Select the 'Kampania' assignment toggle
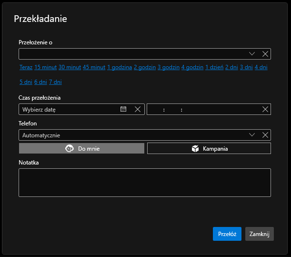This screenshot has height=257, width=291. pyautogui.click(x=209, y=148)
